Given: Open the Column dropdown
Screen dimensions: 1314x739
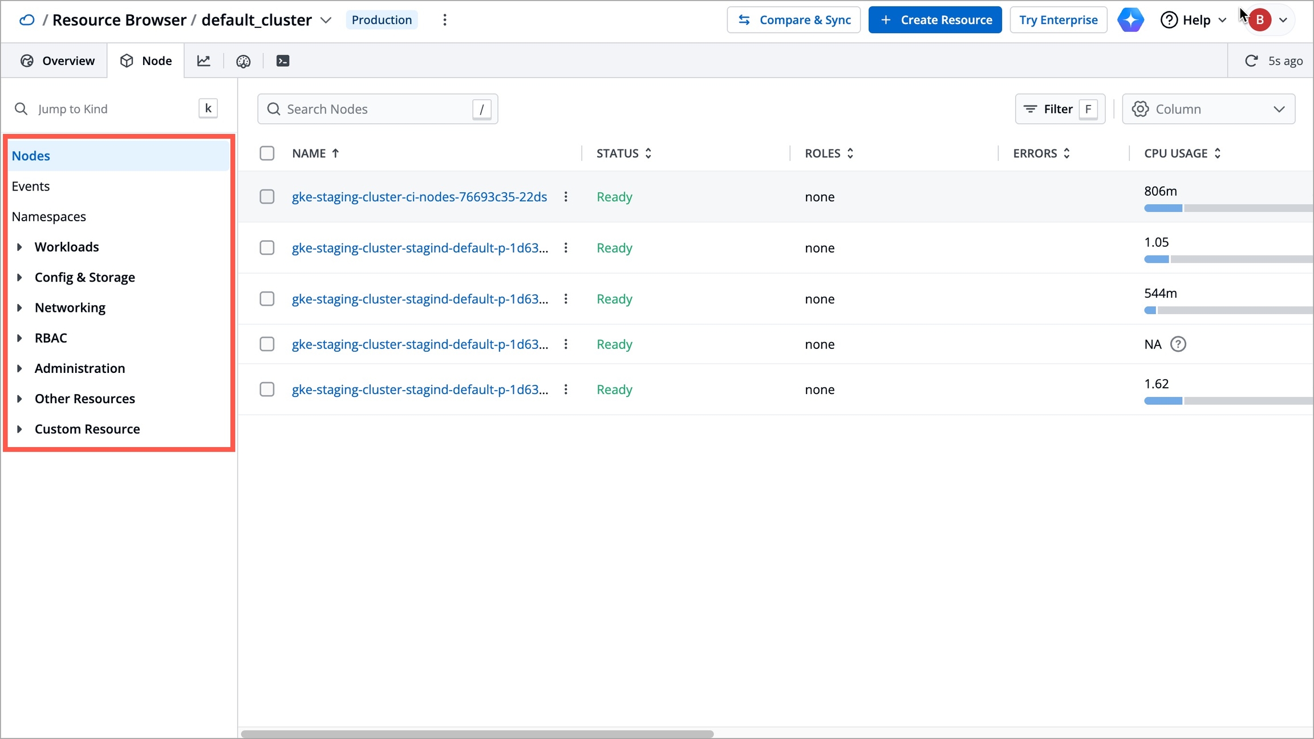Looking at the screenshot, I should [x=1208, y=109].
